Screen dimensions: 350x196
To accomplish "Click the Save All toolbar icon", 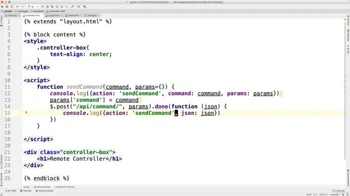I will pyautogui.click(x=7, y=7).
